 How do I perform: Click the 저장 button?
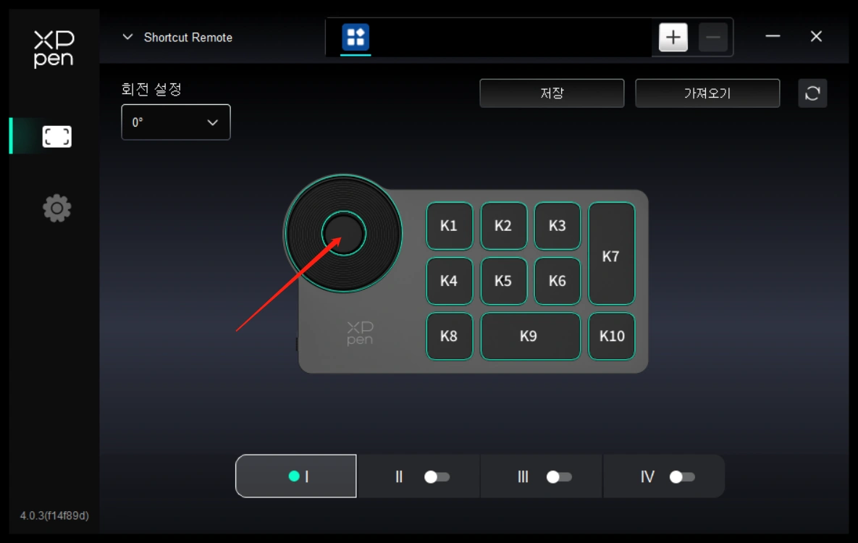click(x=552, y=93)
